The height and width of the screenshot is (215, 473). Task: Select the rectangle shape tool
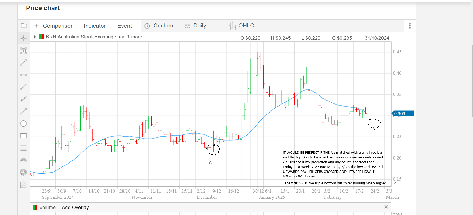pos(24,136)
